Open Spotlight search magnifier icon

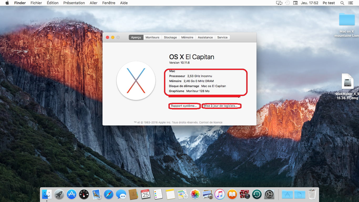click(x=342, y=3)
